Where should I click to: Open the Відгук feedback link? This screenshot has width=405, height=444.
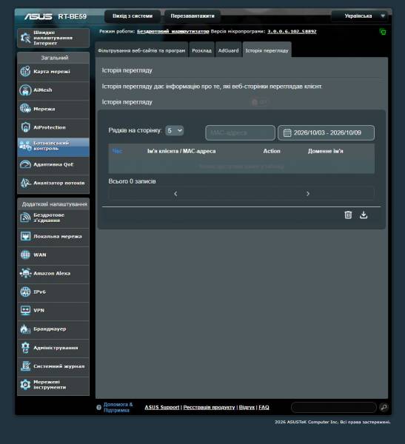click(x=247, y=407)
